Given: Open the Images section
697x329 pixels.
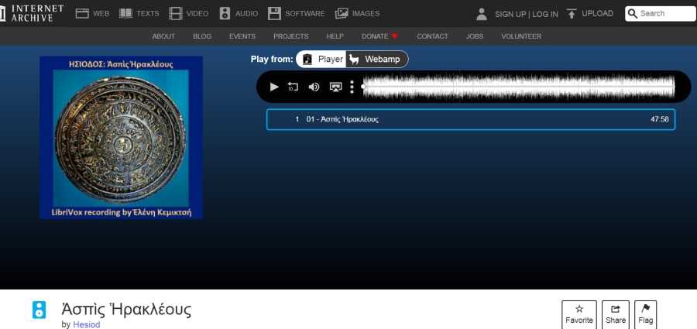Looking at the screenshot, I should pyautogui.click(x=357, y=13).
